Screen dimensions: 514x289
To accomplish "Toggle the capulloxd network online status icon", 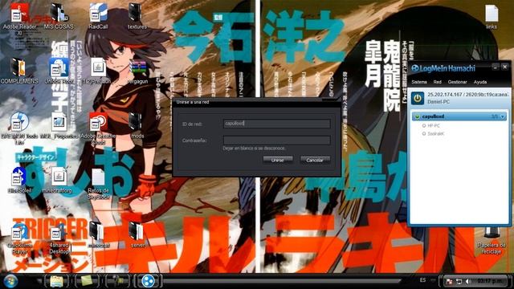I will tap(418, 116).
